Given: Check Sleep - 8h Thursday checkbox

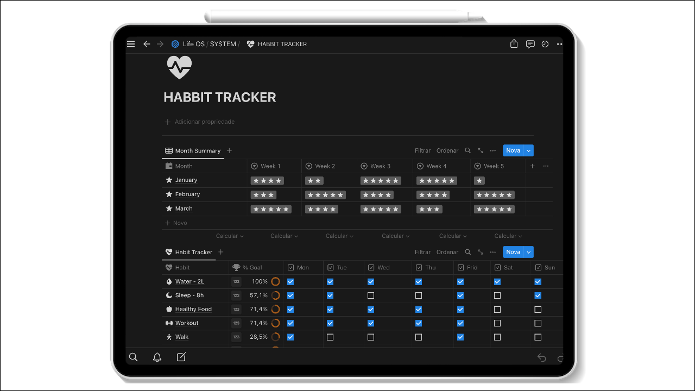Looking at the screenshot, I should pyautogui.click(x=419, y=295).
